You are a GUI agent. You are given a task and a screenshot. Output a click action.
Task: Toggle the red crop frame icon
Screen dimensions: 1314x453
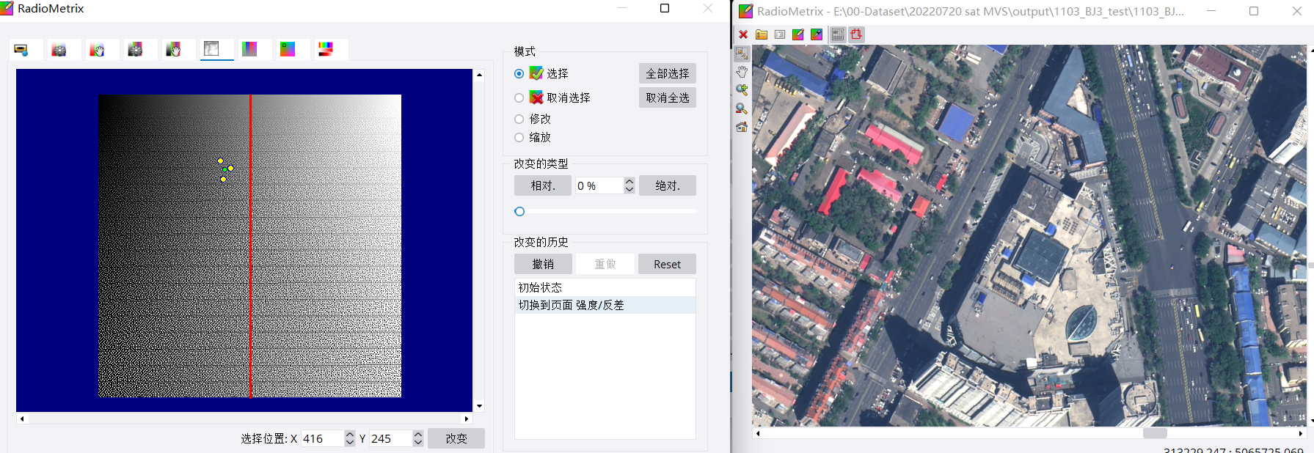(x=856, y=34)
